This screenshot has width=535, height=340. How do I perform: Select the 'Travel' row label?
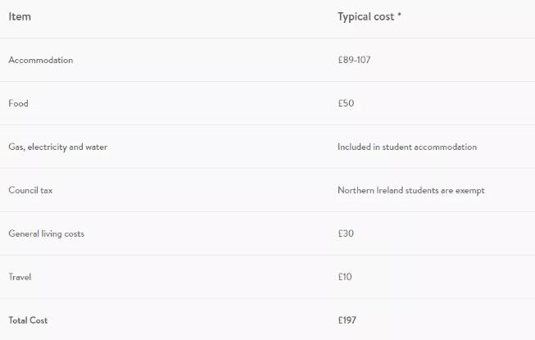pos(20,277)
